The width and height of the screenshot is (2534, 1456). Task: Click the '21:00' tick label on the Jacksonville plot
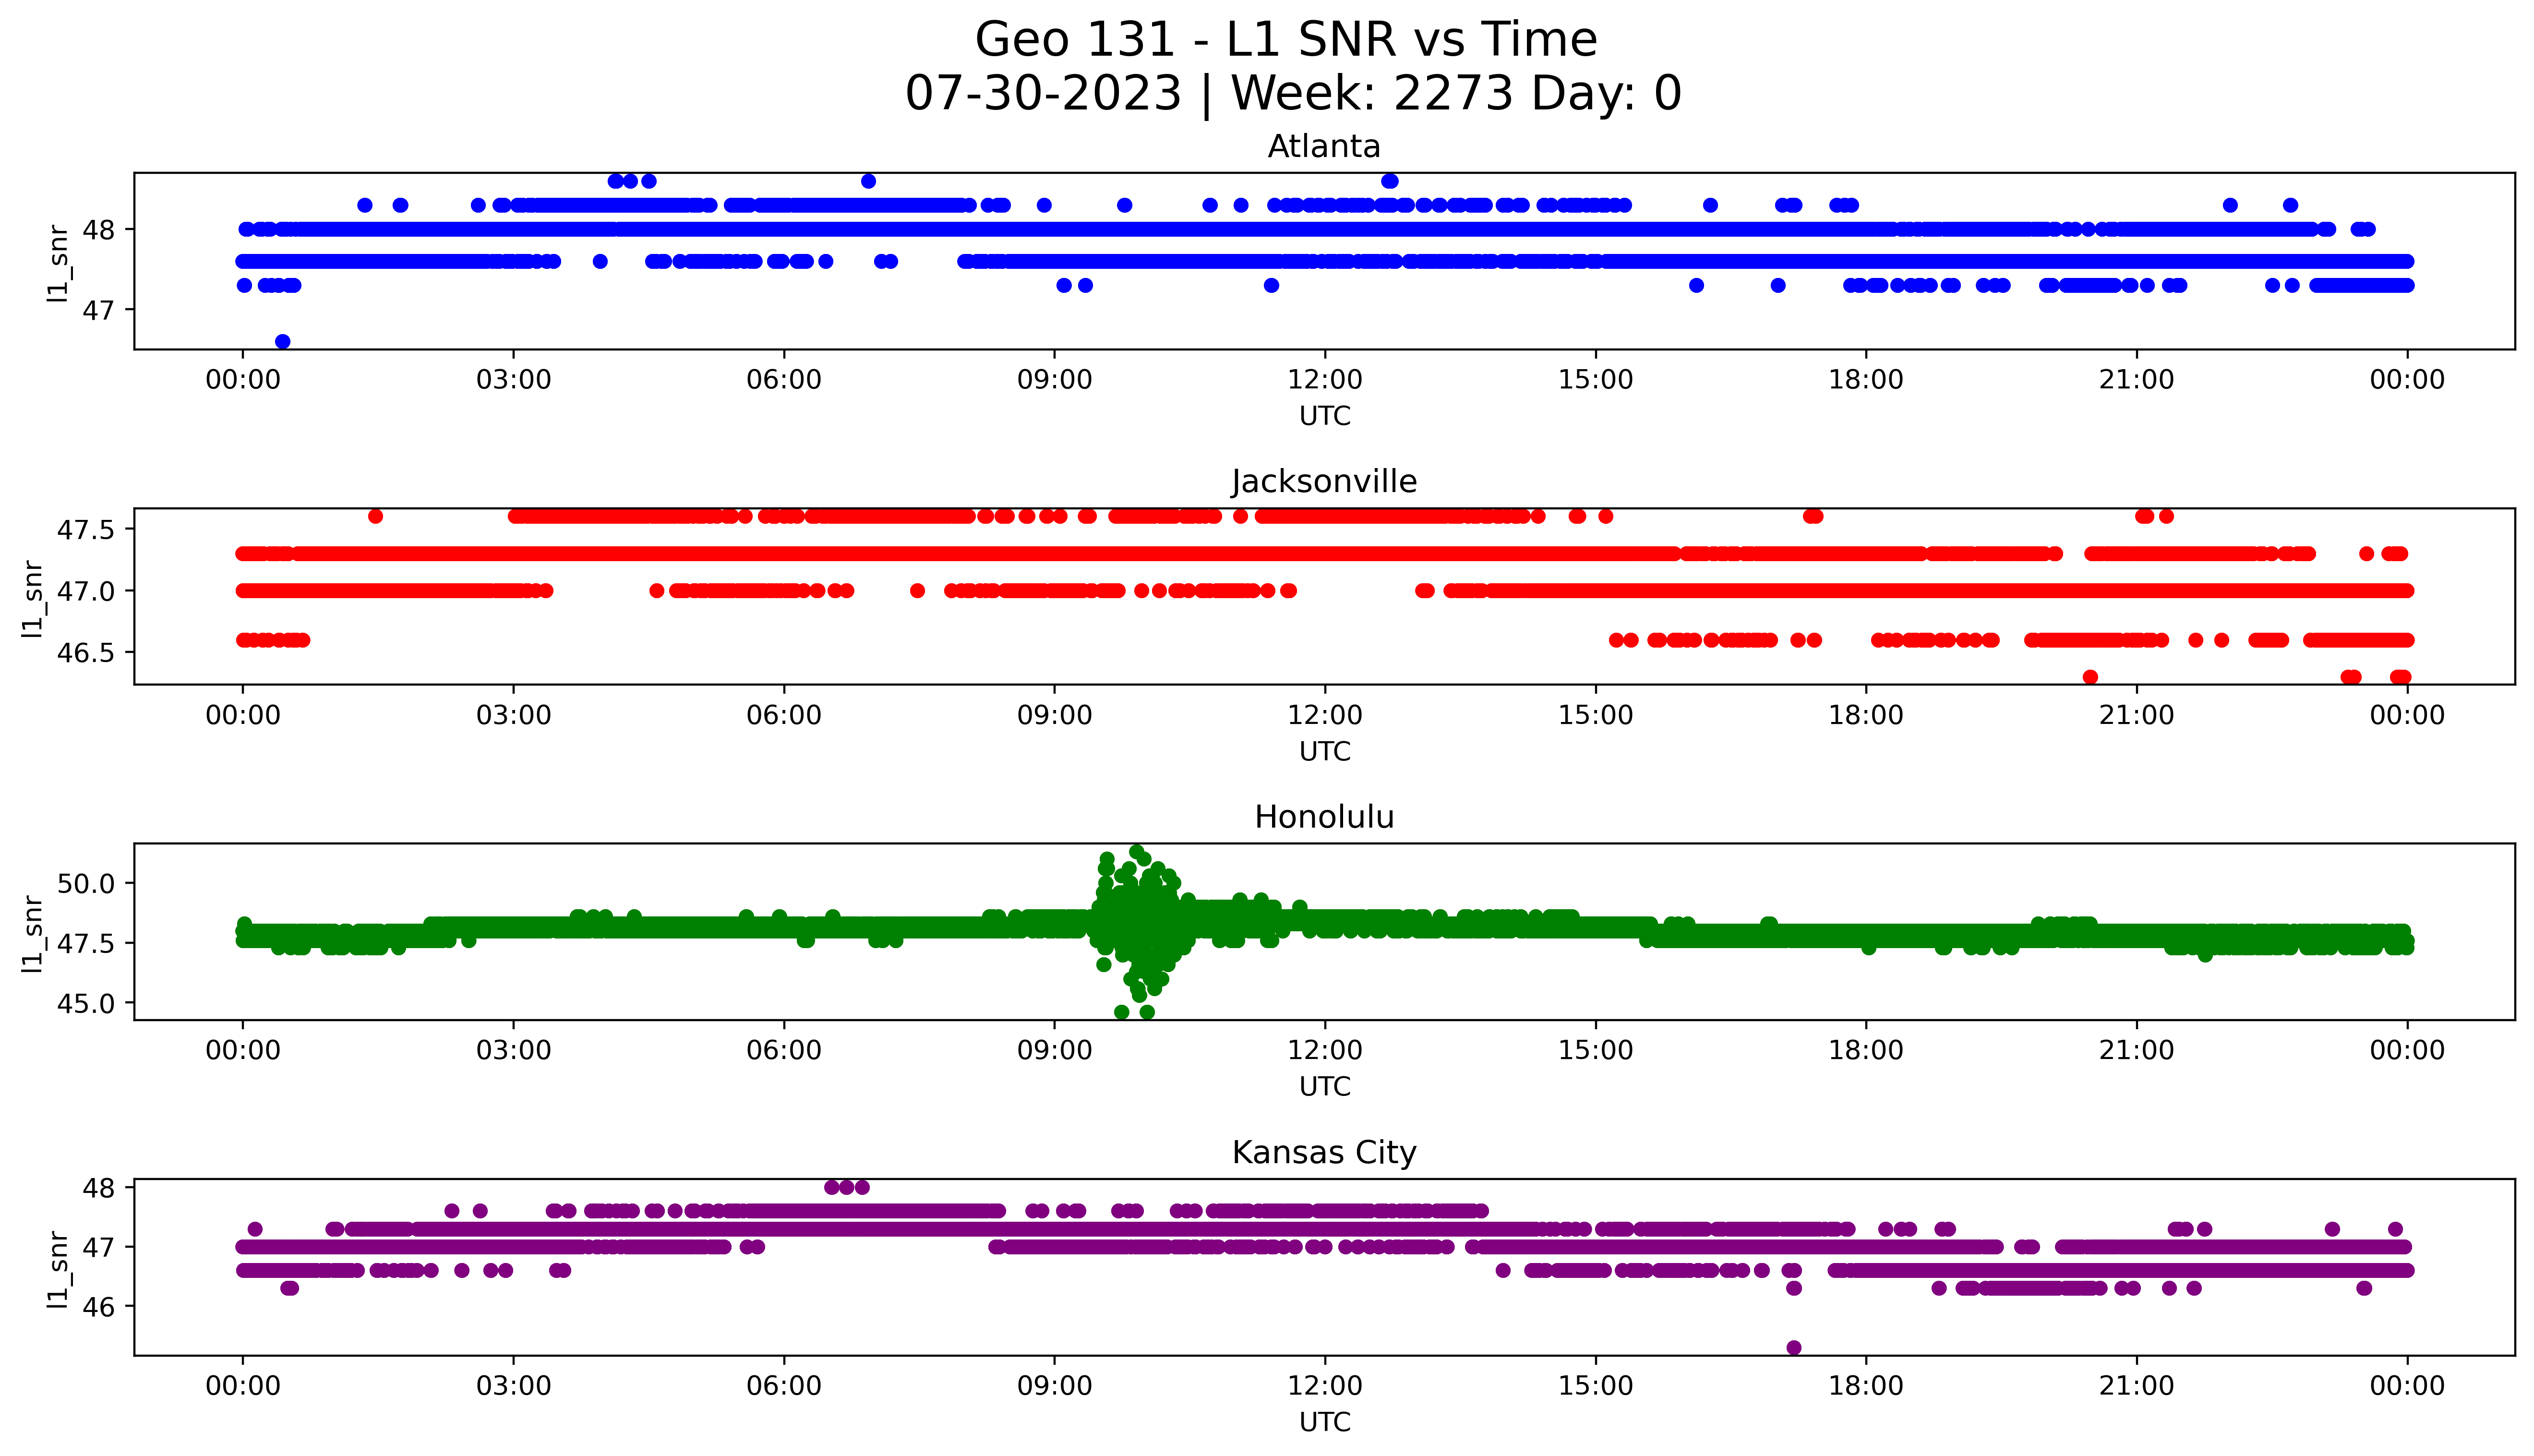[2136, 715]
